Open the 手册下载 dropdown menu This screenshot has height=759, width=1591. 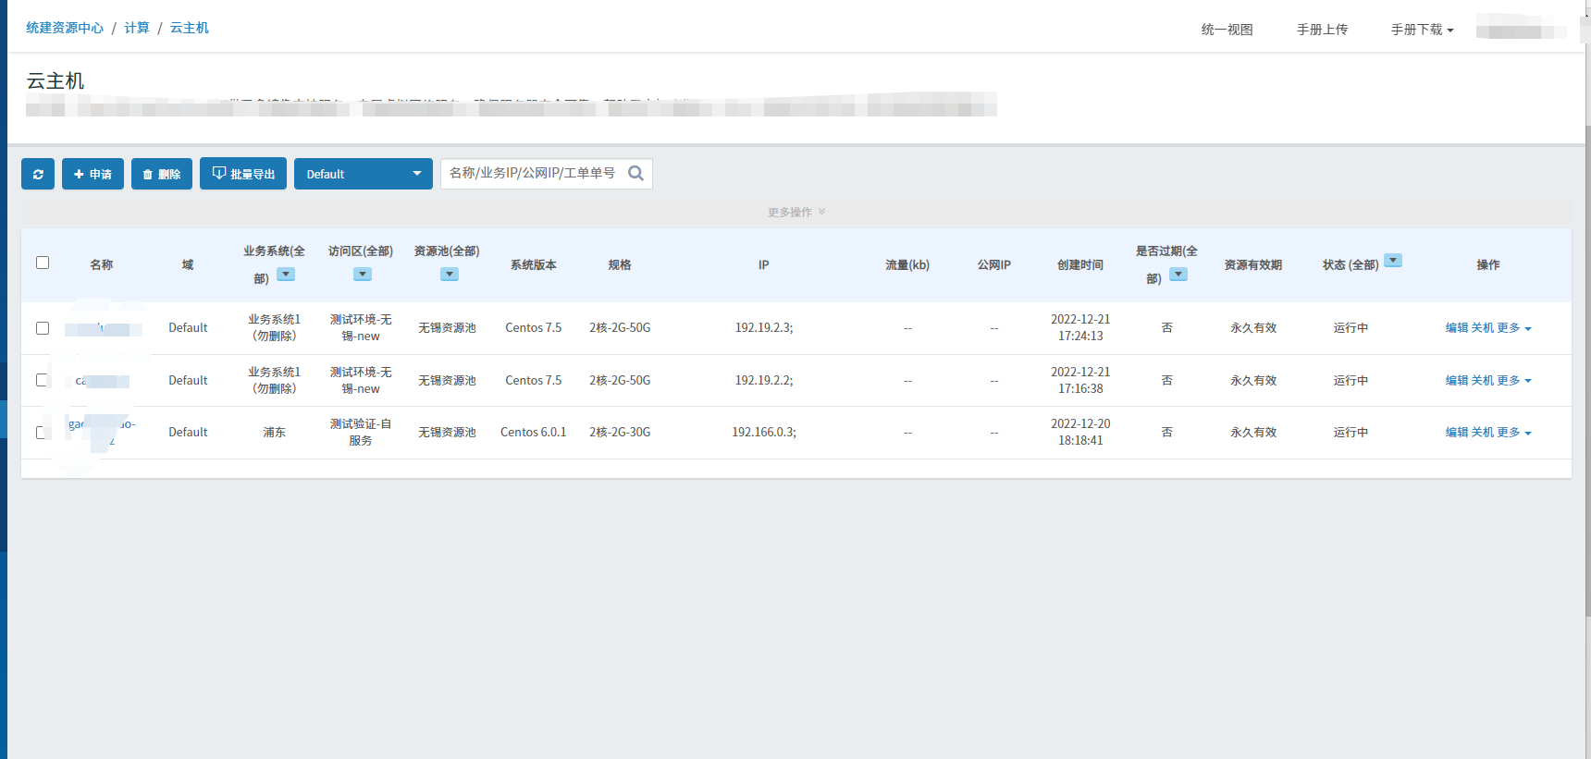pyautogui.click(x=1423, y=30)
